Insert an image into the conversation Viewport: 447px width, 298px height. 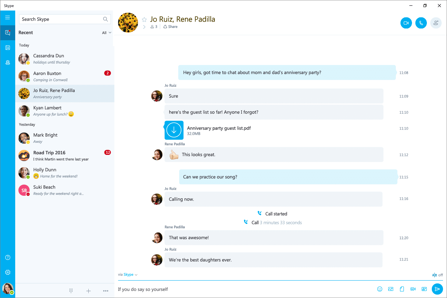[391, 289]
